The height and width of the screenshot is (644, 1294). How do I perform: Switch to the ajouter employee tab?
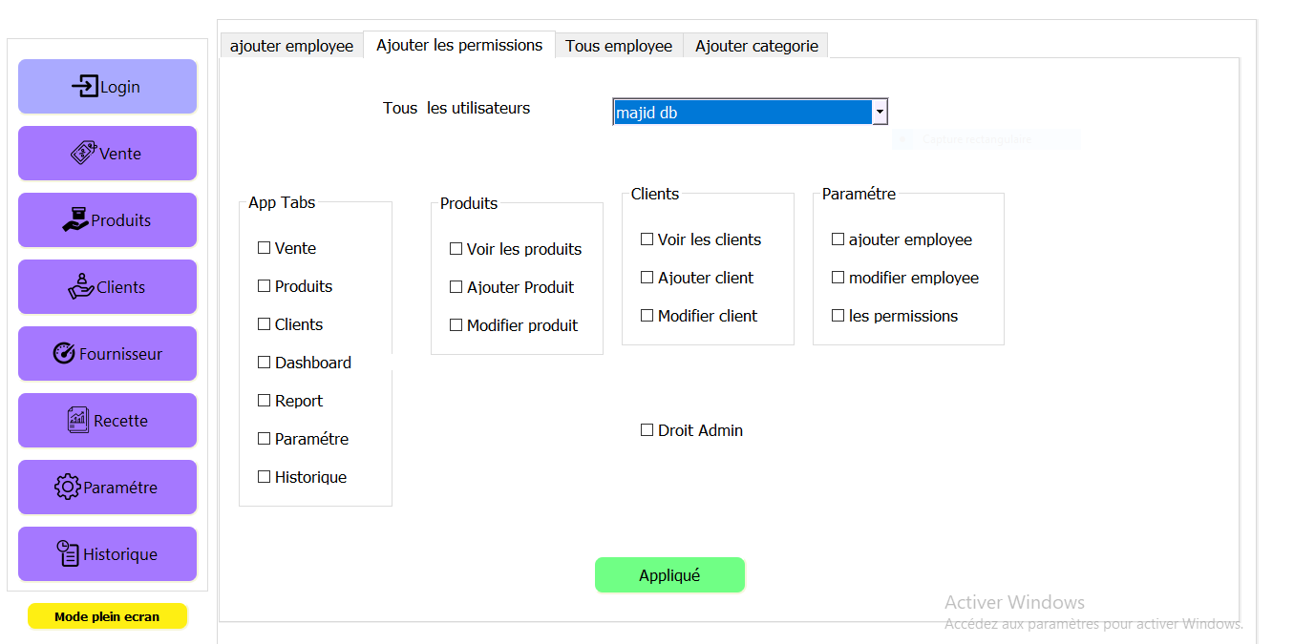[x=291, y=45]
